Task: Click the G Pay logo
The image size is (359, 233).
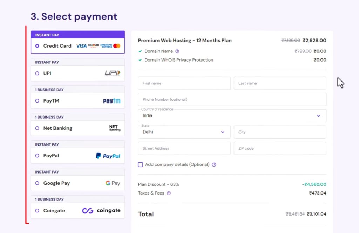Action: pos(113,183)
